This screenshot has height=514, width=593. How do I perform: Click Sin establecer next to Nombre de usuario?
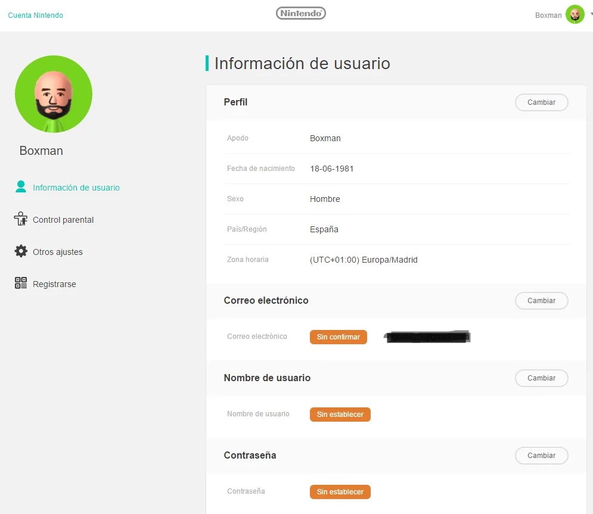340,414
